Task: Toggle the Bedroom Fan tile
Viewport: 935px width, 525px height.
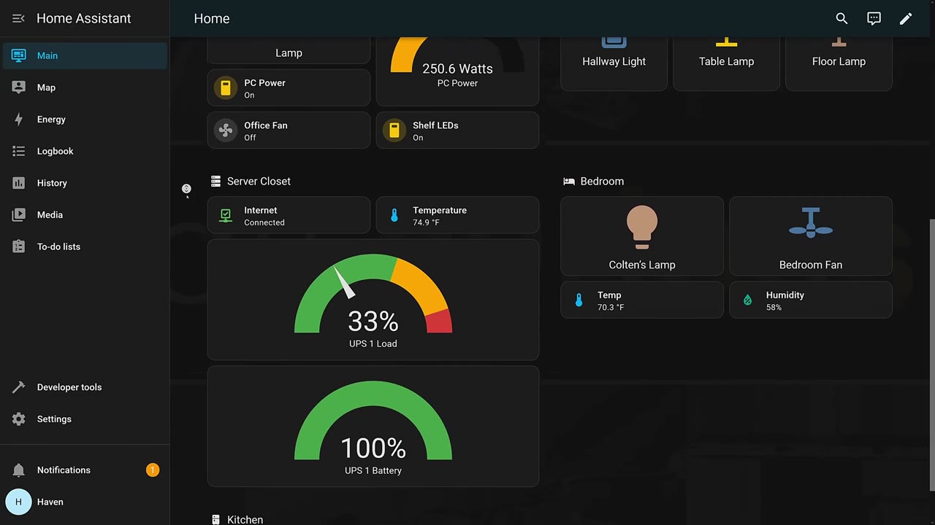Action: click(x=811, y=236)
